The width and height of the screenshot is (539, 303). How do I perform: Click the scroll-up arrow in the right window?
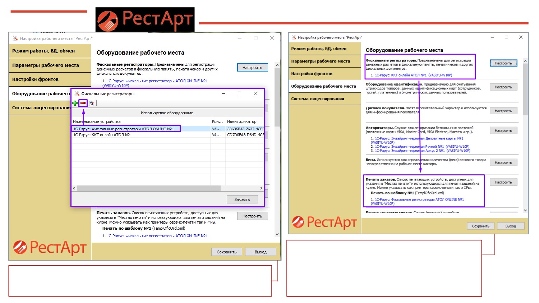coord(525,61)
